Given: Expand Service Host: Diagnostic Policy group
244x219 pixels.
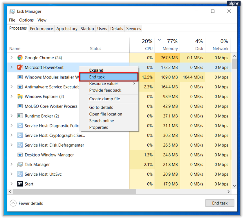Looking at the screenshot, I should (12, 125).
